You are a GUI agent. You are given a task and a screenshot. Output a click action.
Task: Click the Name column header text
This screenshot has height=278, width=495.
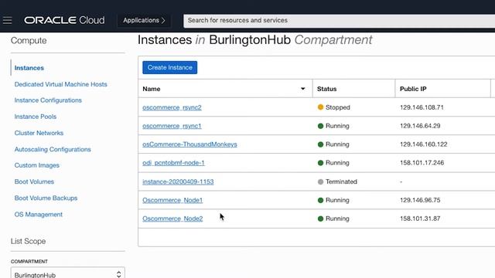(x=152, y=89)
